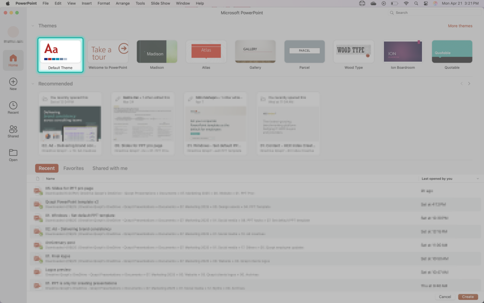
Task: Select the Madison theme thumbnail
Action: coord(157,52)
